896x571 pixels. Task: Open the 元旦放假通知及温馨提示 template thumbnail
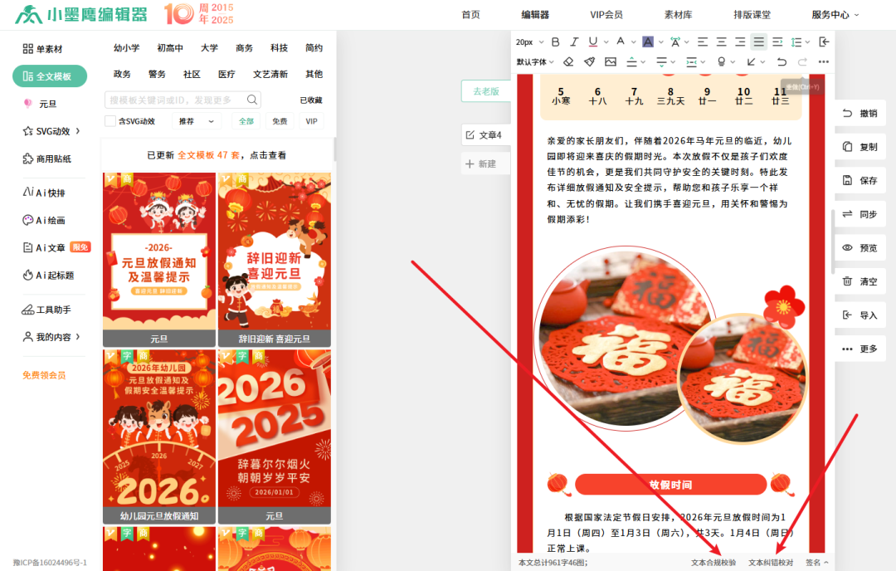click(x=158, y=260)
